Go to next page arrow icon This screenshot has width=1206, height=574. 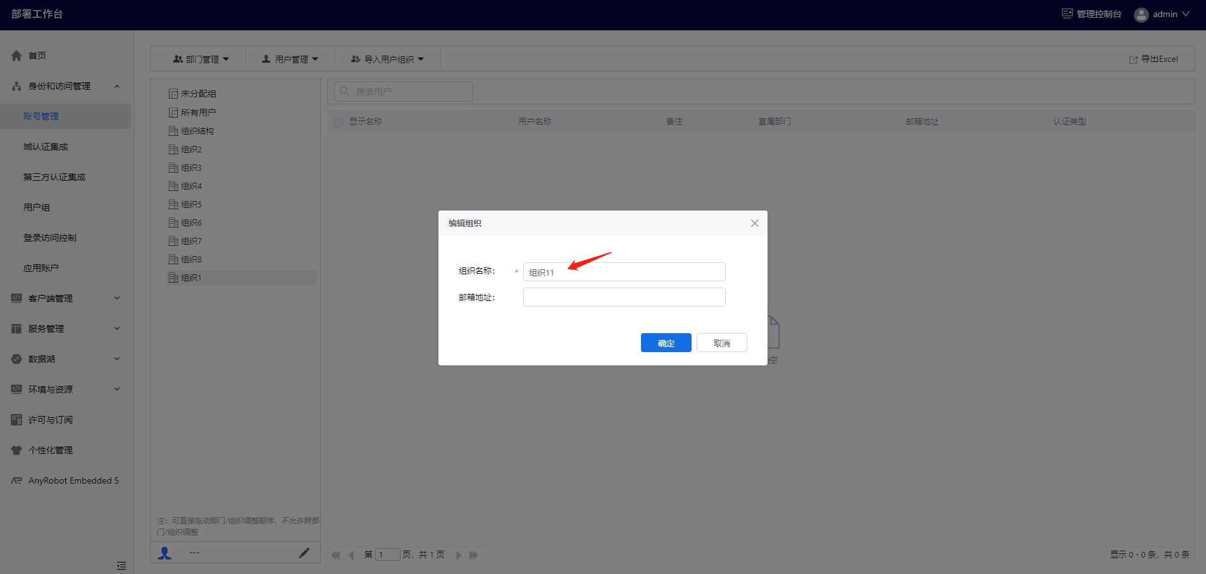459,555
